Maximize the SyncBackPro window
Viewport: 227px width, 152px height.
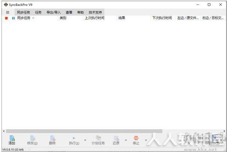click(x=209, y=5)
